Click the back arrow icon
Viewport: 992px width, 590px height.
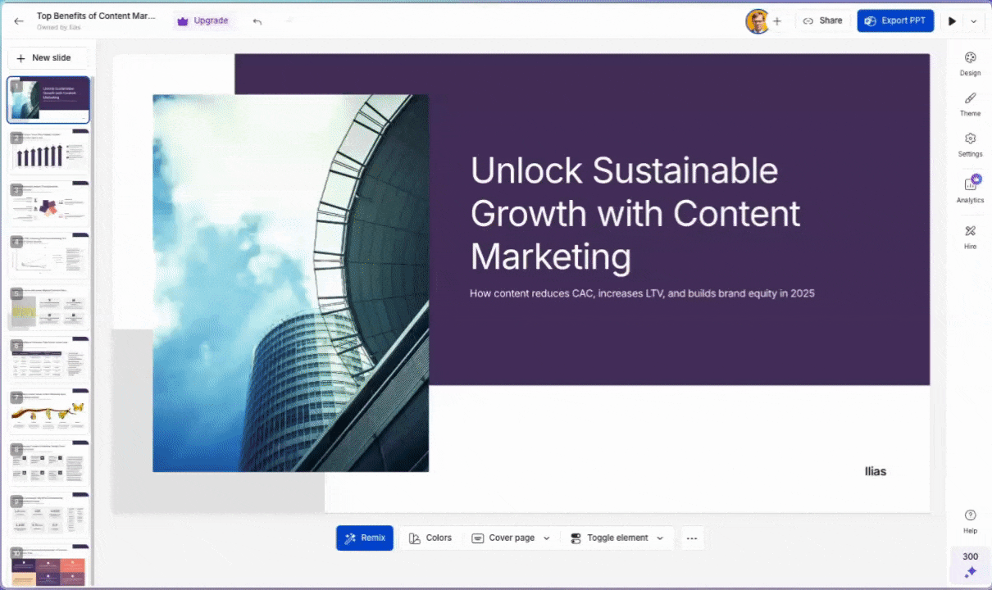(x=19, y=21)
